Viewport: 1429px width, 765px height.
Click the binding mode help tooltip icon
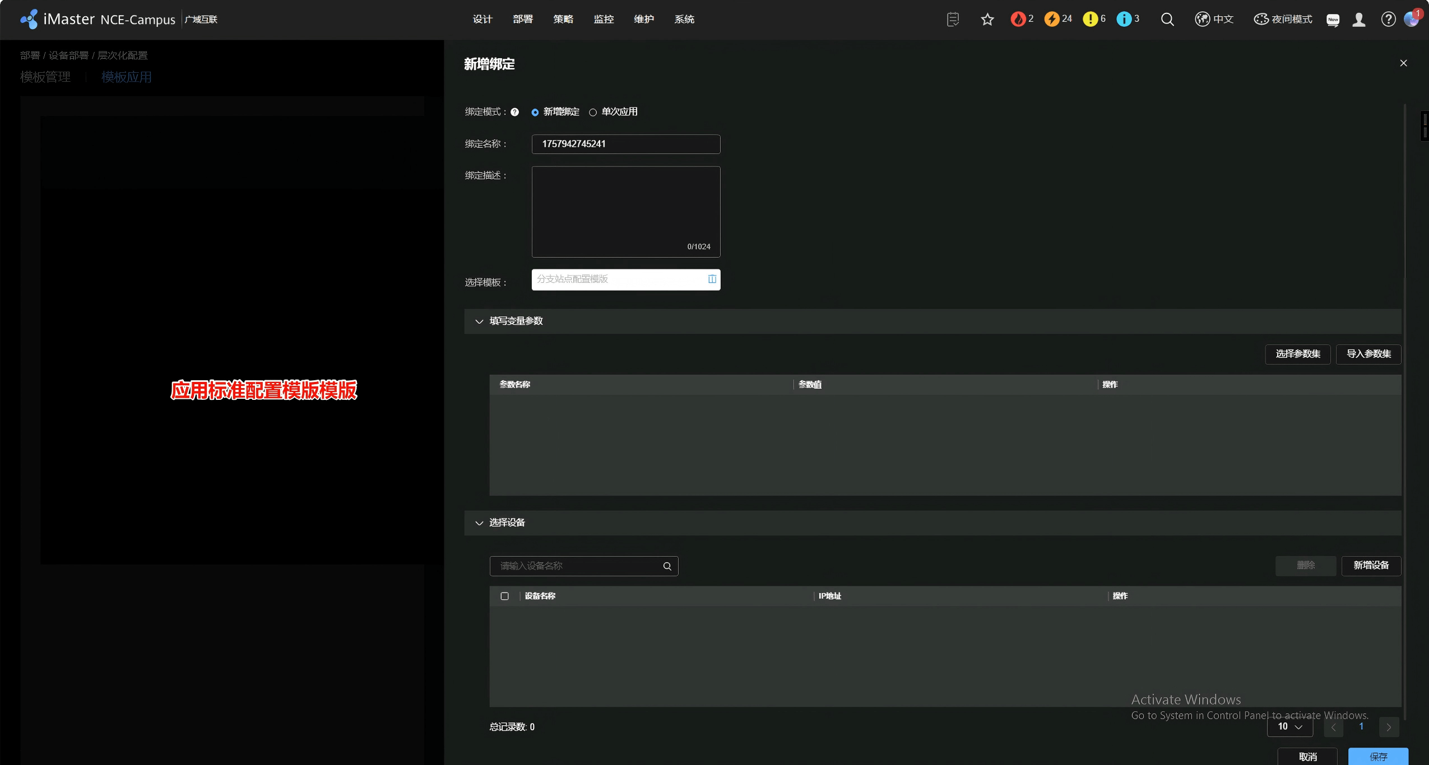514,112
